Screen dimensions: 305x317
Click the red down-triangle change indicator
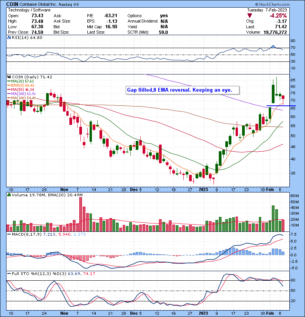pos(250,16)
